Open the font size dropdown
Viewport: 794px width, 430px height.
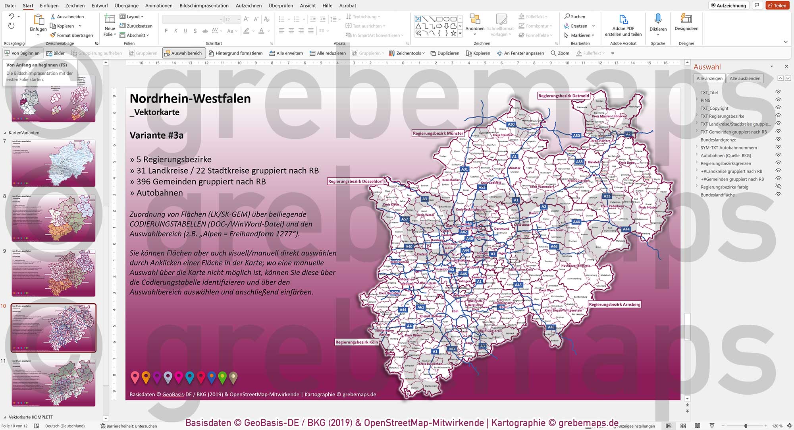238,19
